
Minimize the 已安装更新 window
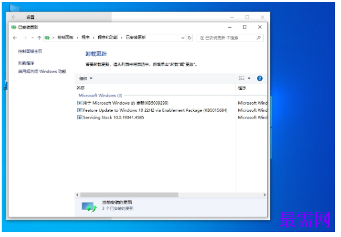(x=230, y=27)
